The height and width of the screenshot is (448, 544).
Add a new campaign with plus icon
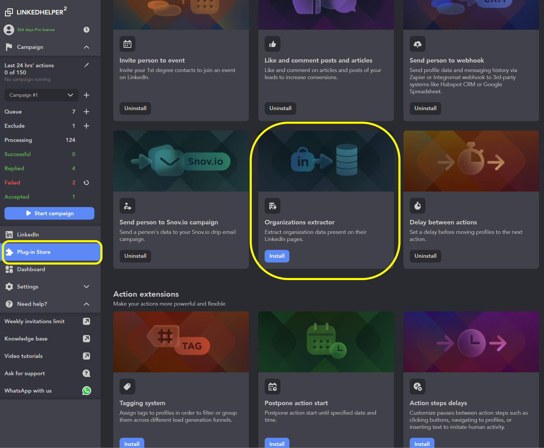86,95
